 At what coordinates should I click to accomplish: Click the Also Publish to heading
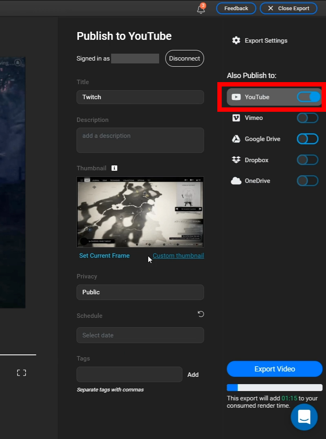tap(252, 76)
